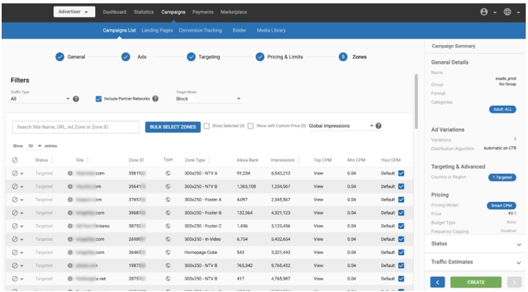The height and width of the screenshot is (292, 528).
Task: Click the zone search input field
Action: [x=76, y=127]
